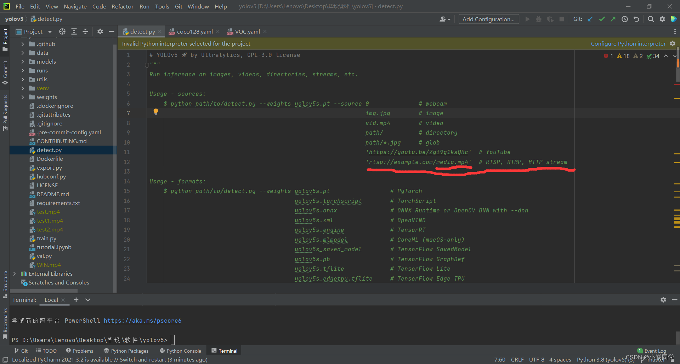The image size is (680, 364).
Task: Open the TODO tool window
Action: pyautogui.click(x=46, y=351)
